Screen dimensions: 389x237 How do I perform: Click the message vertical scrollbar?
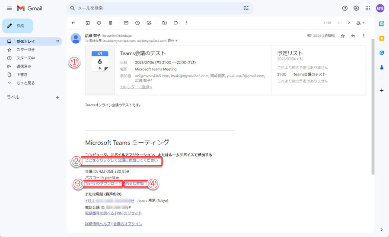(x=373, y=107)
